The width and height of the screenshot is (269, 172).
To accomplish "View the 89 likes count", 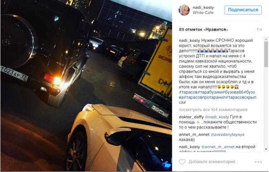I will tap(203, 29).
